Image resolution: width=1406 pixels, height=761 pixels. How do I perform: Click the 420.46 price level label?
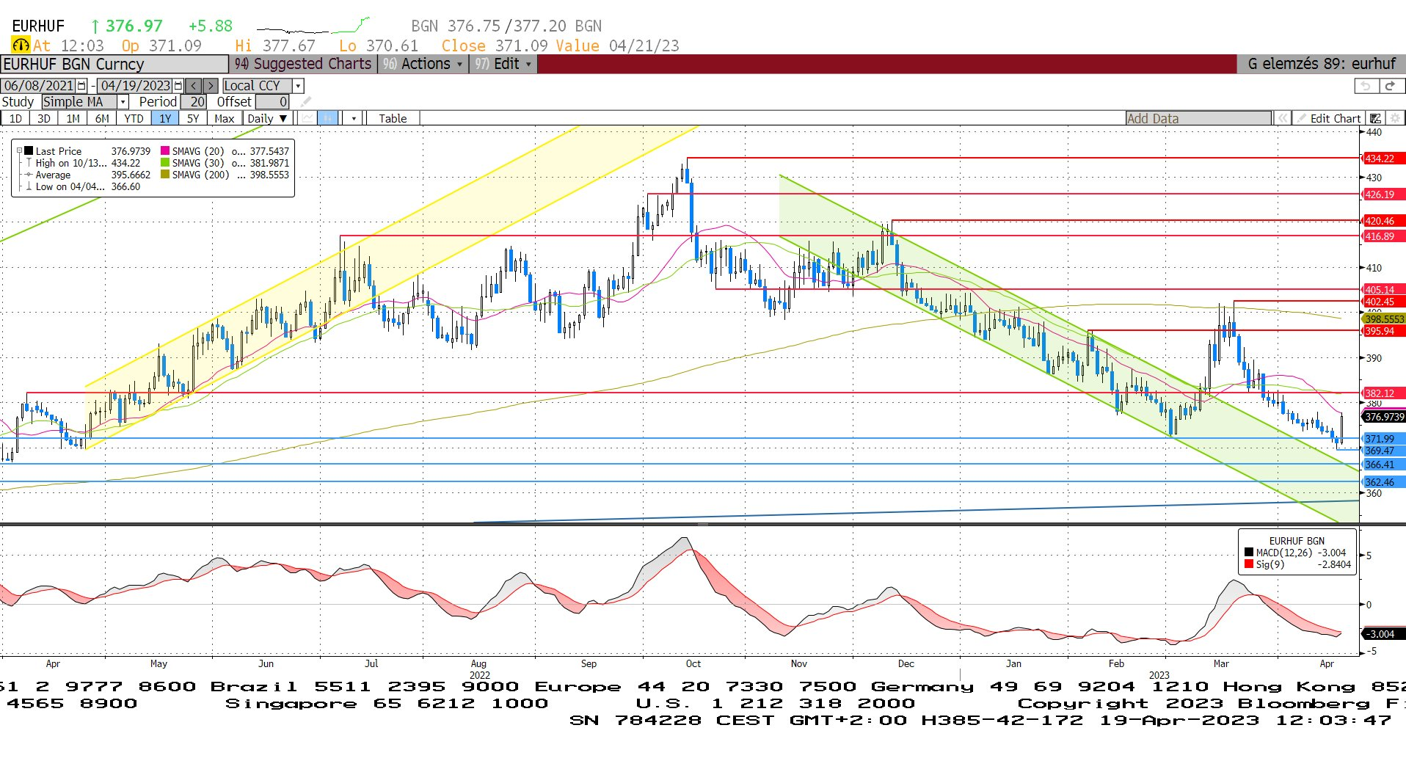pyautogui.click(x=1383, y=221)
